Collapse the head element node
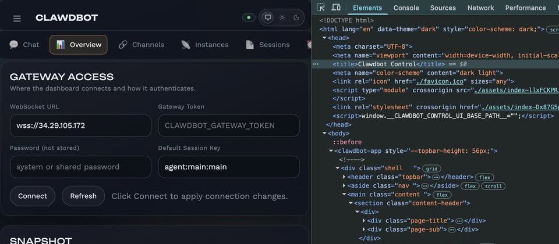The width and height of the screenshot is (559, 244). point(323,38)
